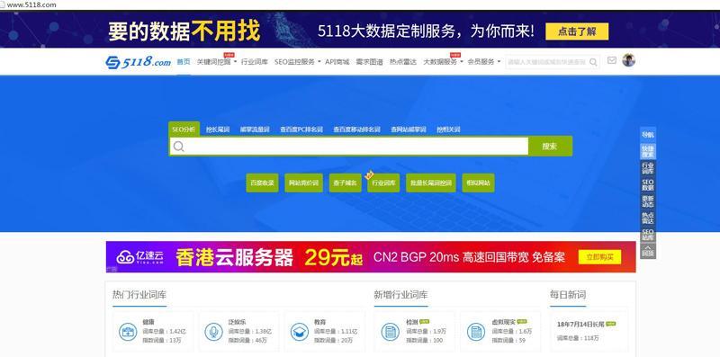Select the 挖长尾词 search tab
The height and width of the screenshot is (357, 720).
click(x=218, y=129)
